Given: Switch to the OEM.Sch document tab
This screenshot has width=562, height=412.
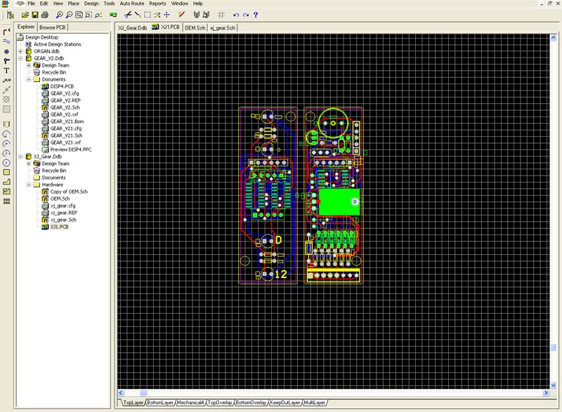Looking at the screenshot, I should (195, 27).
